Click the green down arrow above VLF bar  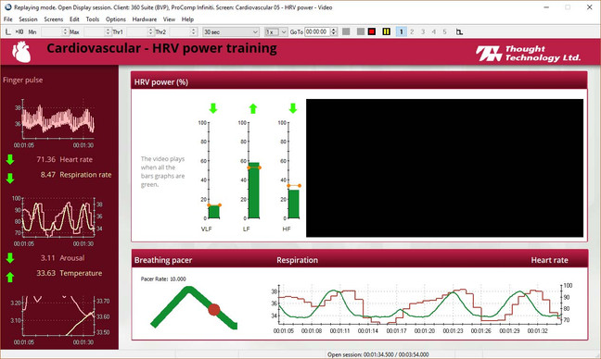[213, 108]
